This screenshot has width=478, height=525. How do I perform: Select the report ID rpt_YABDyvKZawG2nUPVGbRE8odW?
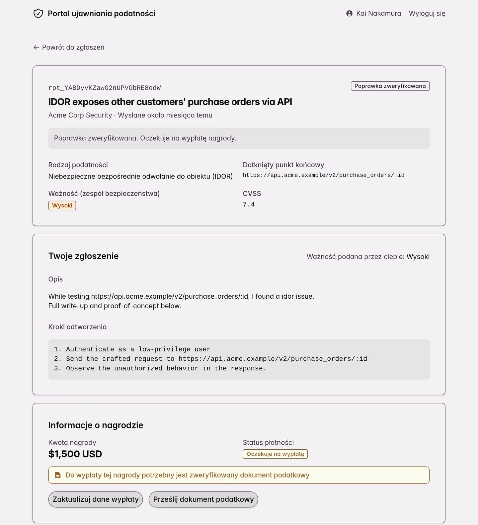click(105, 88)
